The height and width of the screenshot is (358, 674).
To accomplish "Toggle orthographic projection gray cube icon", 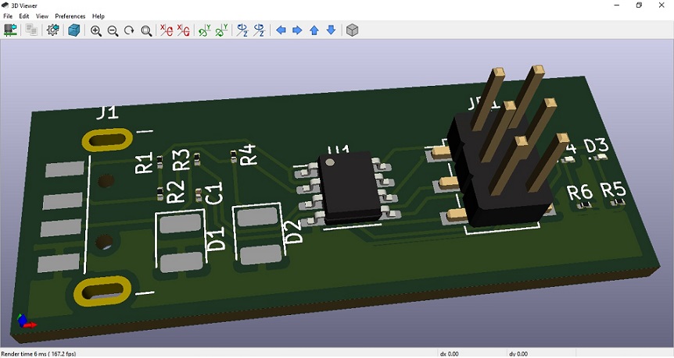I will pyautogui.click(x=352, y=30).
